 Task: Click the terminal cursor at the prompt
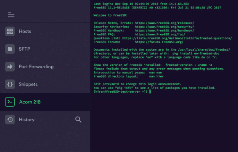point(150,92)
